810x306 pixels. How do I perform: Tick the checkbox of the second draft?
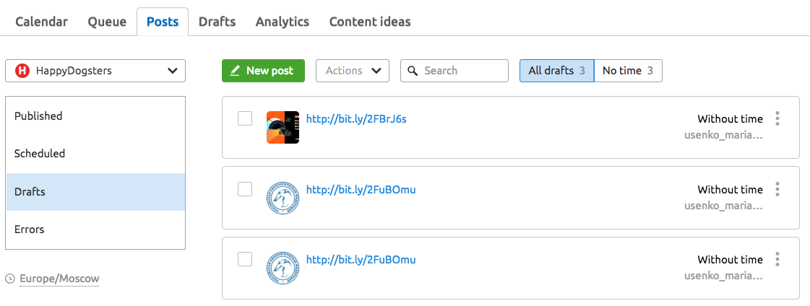pyautogui.click(x=245, y=189)
